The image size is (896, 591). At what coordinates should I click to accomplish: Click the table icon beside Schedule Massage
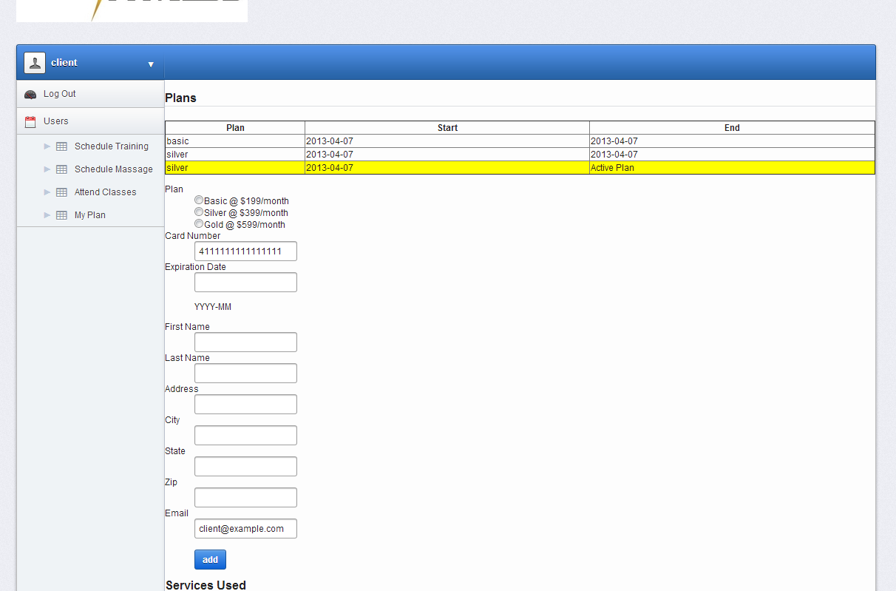tap(62, 169)
